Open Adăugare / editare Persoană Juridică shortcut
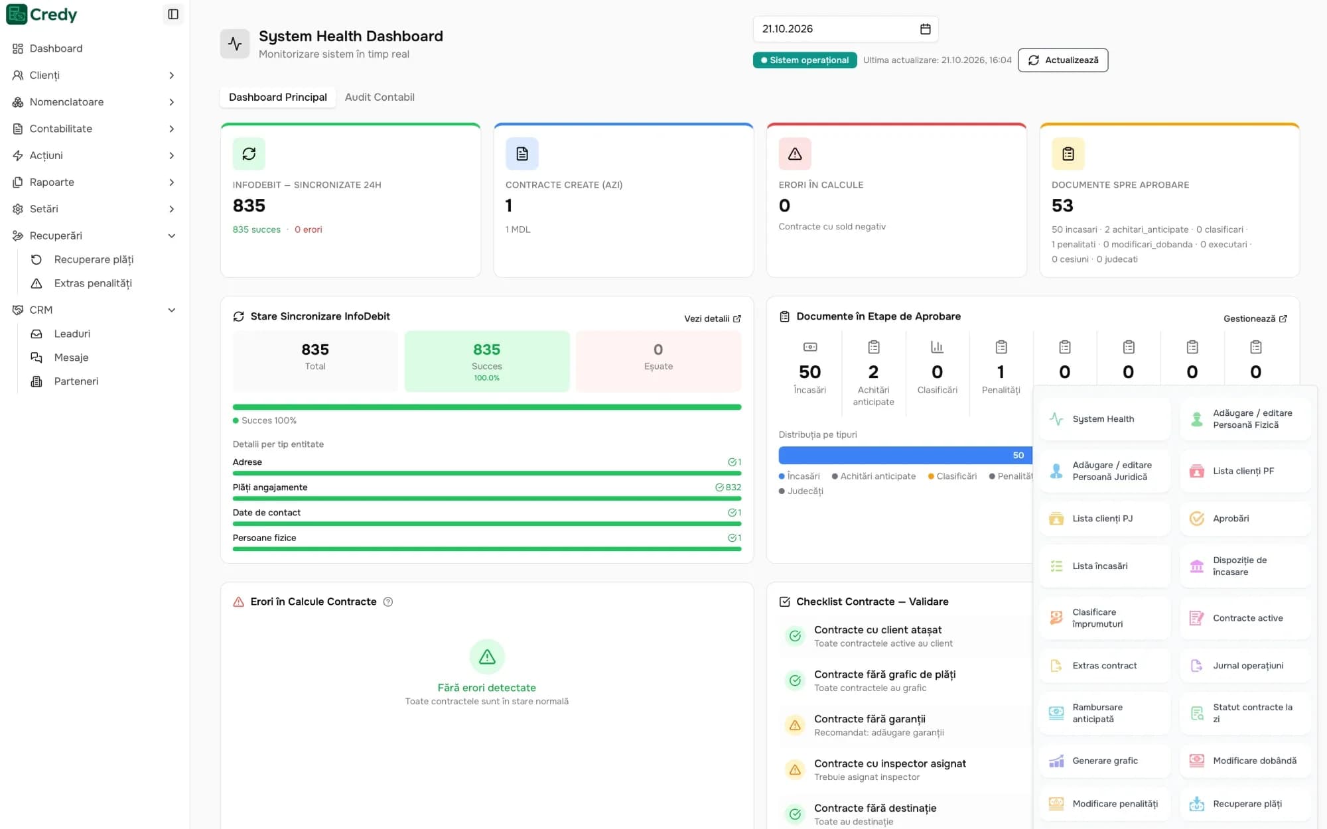This screenshot has height=829, width=1327. pos(1104,471)
